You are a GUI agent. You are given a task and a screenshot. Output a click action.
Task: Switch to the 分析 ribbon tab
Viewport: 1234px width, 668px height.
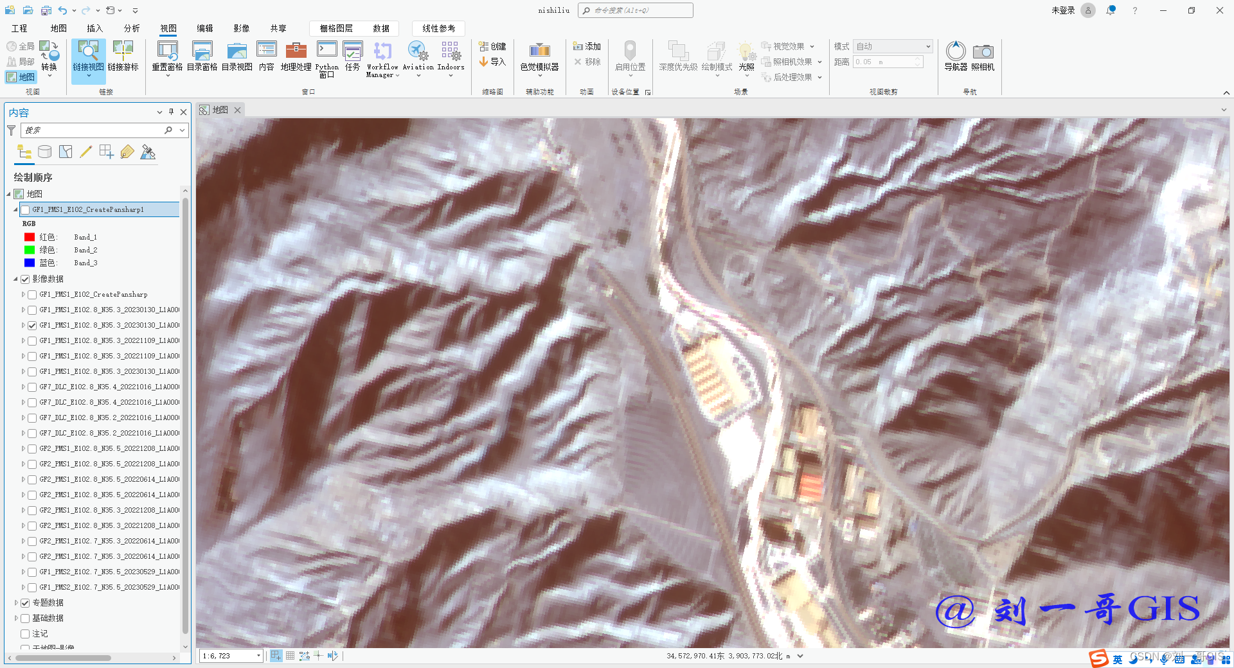[x=132, y=28]
